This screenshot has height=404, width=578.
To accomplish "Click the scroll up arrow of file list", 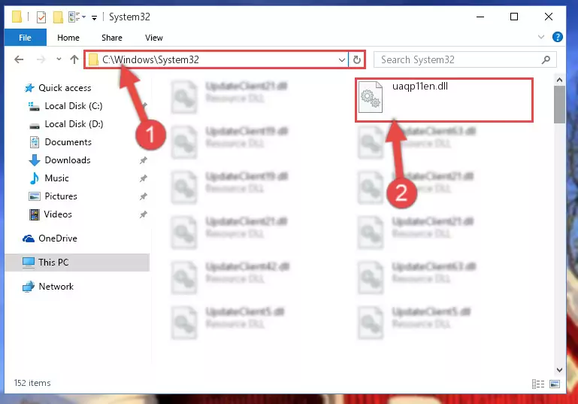I will tap(559, 80).
